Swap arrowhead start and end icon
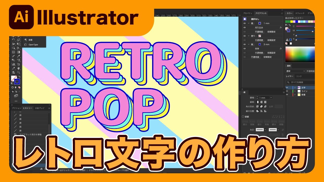Screen dimensions: 324x182 (x=283, y=130)
